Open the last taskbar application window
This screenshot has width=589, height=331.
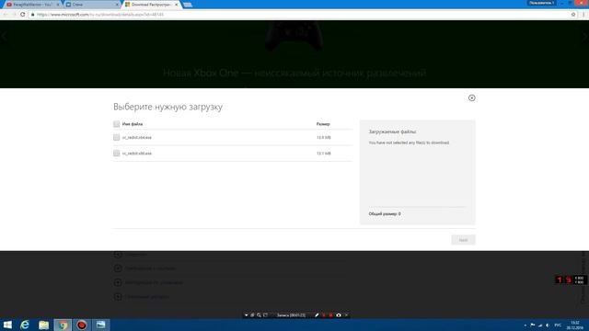coord(100,325)
